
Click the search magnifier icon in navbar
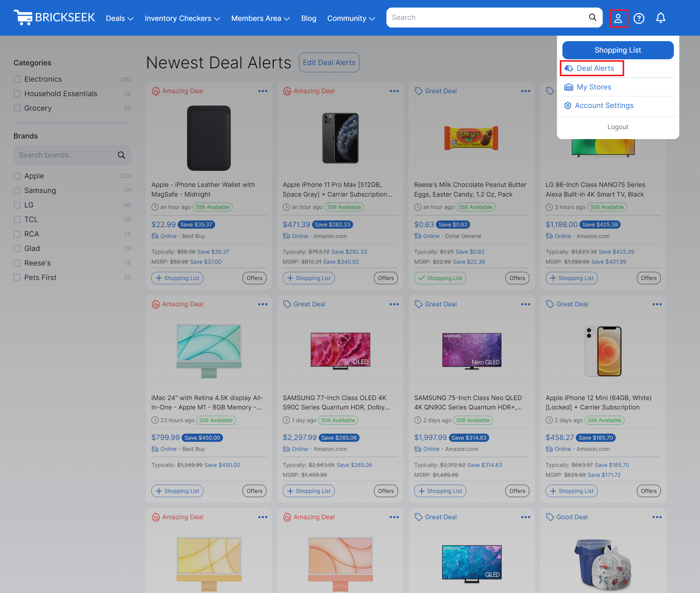pyautogui.click(x=592, y=17)
